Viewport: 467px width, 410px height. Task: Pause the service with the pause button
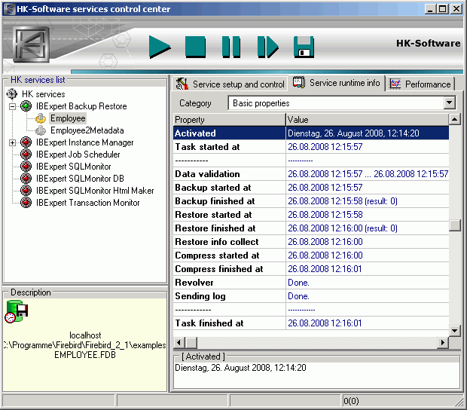[231, 47]
